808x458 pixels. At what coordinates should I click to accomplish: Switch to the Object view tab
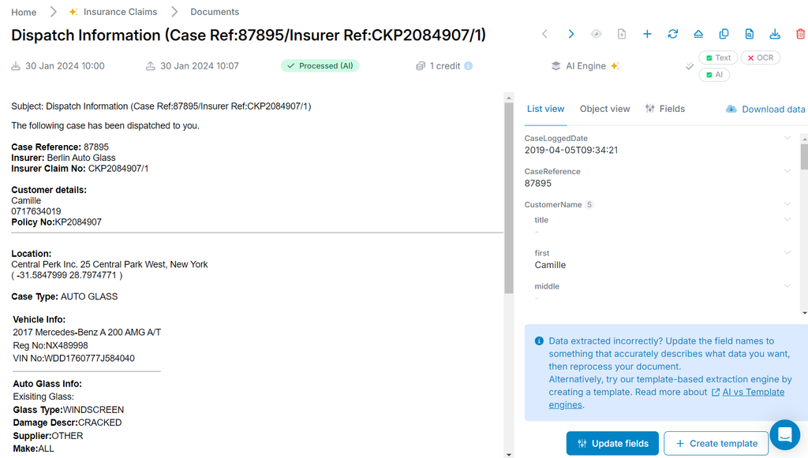tap(604, 109)
